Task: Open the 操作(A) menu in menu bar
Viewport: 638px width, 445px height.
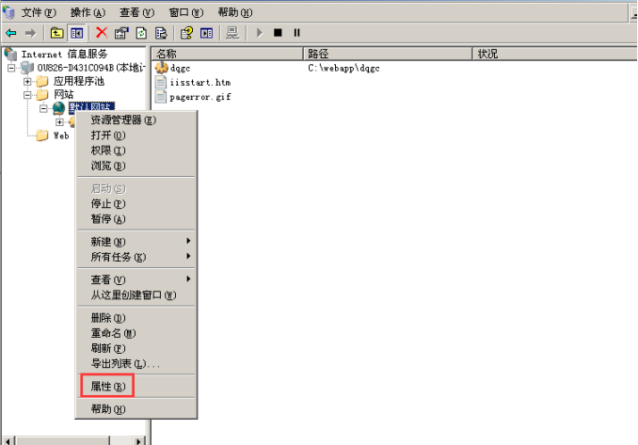Action: pos(88,12)
